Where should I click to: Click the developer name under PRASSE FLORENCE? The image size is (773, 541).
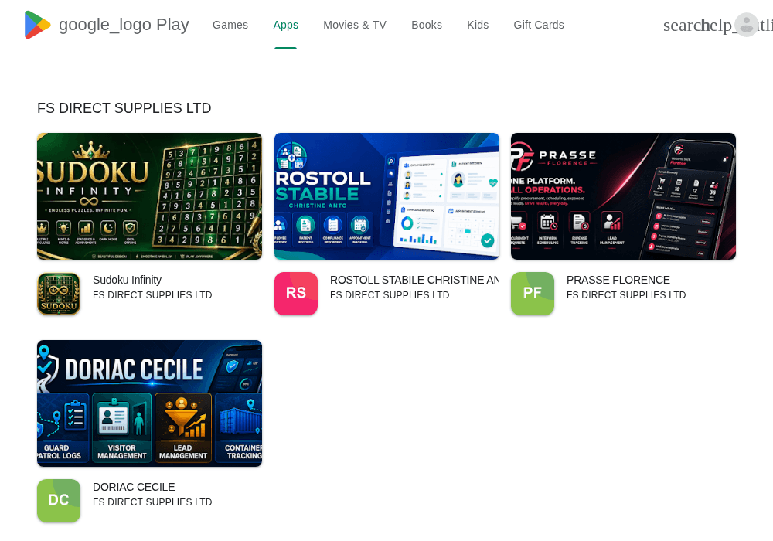(x=626, y=295)
